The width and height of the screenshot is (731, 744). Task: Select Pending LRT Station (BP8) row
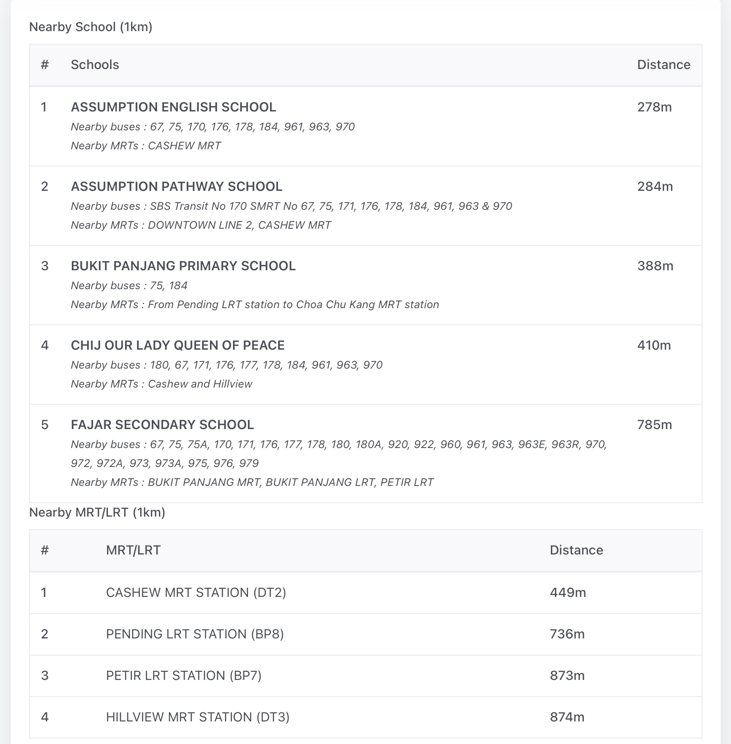point(195,634)
